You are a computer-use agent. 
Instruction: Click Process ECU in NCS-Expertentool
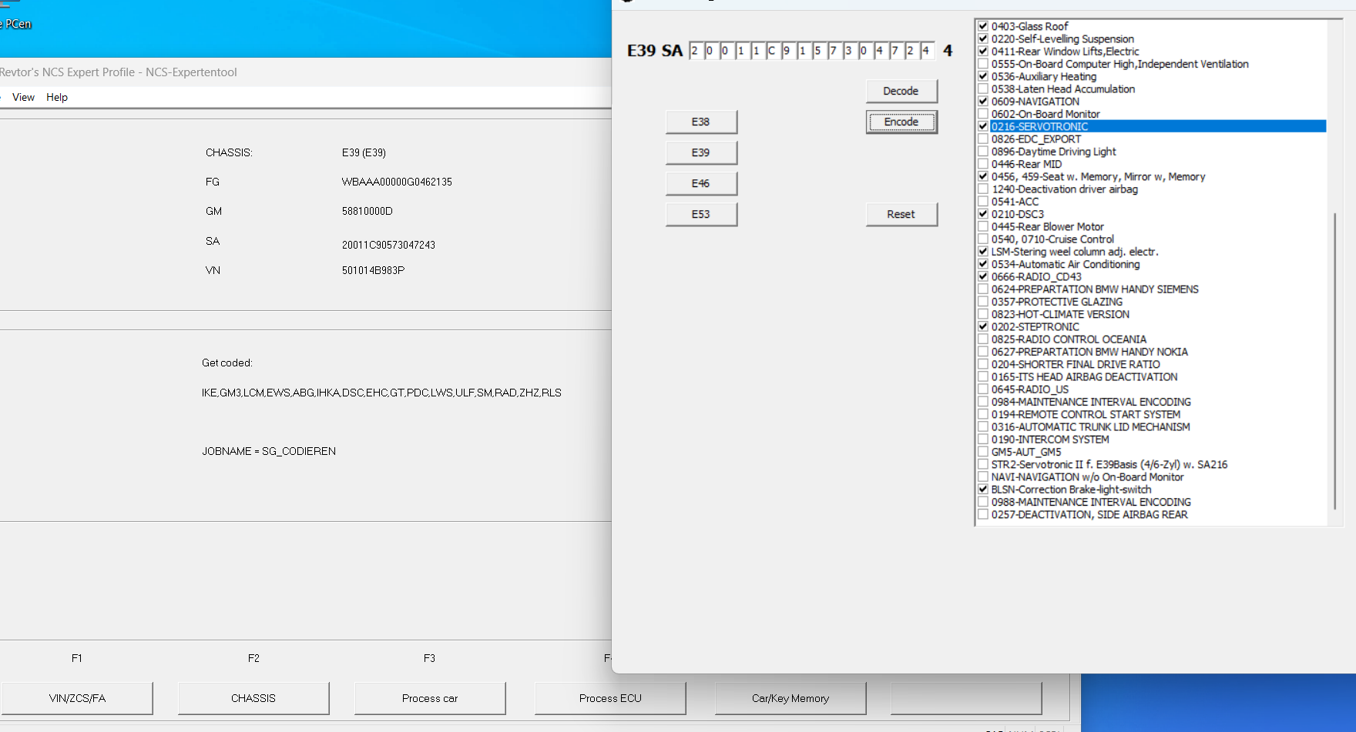pyautogui.click(x=610, y=698)
